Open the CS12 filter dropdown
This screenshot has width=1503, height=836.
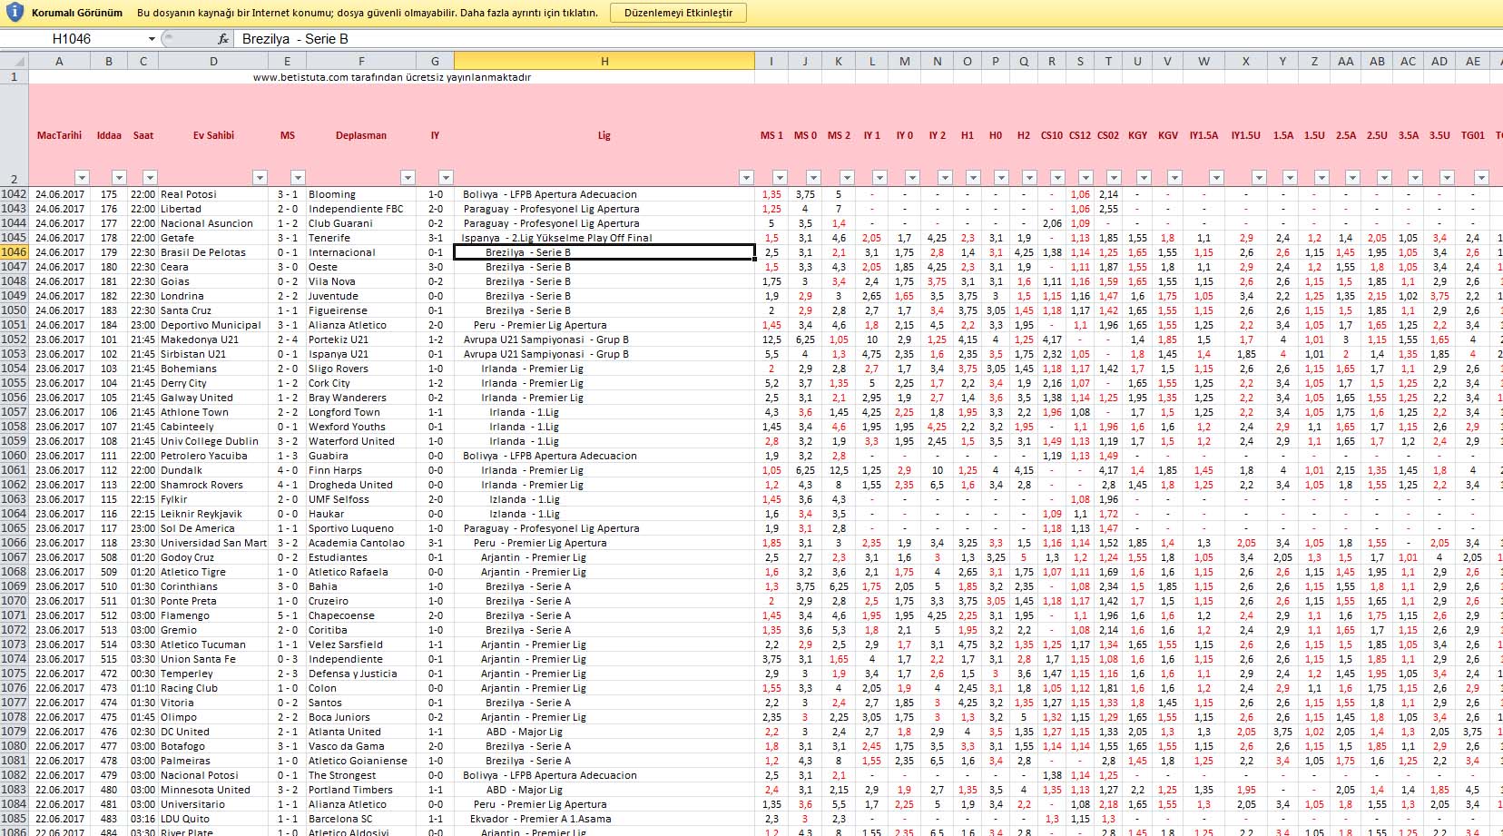tap(1087, 178)
